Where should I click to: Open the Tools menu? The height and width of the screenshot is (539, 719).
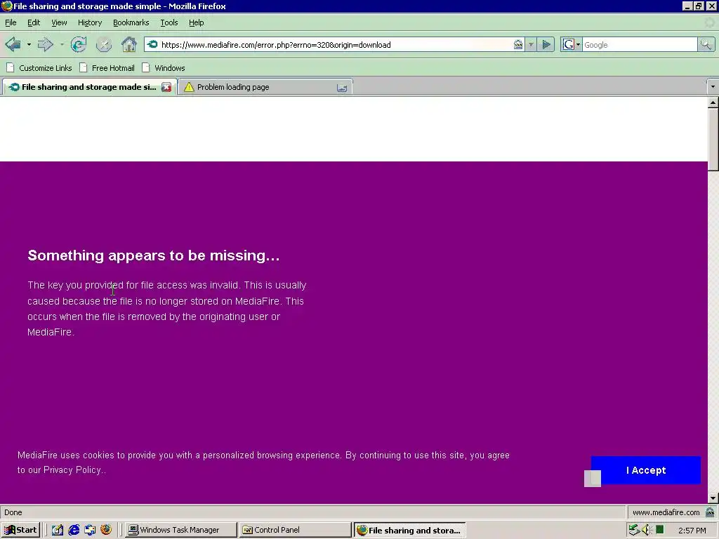[169, 22]
